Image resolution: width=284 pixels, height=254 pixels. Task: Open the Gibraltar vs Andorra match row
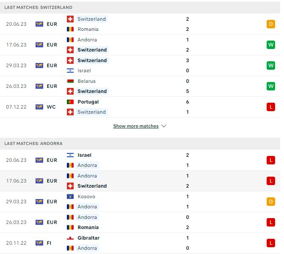click(140, 243)
